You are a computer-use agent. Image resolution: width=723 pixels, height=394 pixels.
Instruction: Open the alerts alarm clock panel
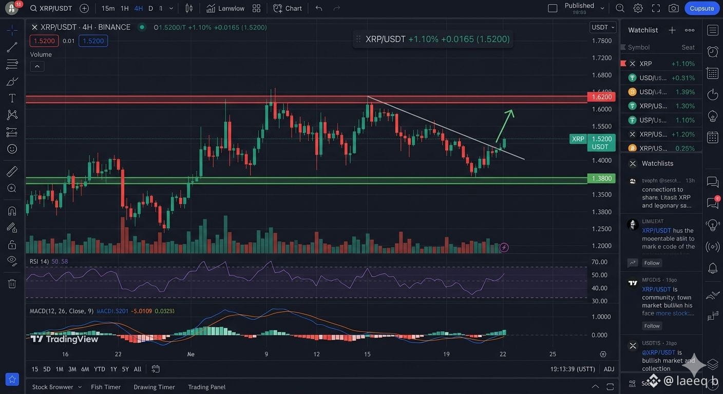713,51
